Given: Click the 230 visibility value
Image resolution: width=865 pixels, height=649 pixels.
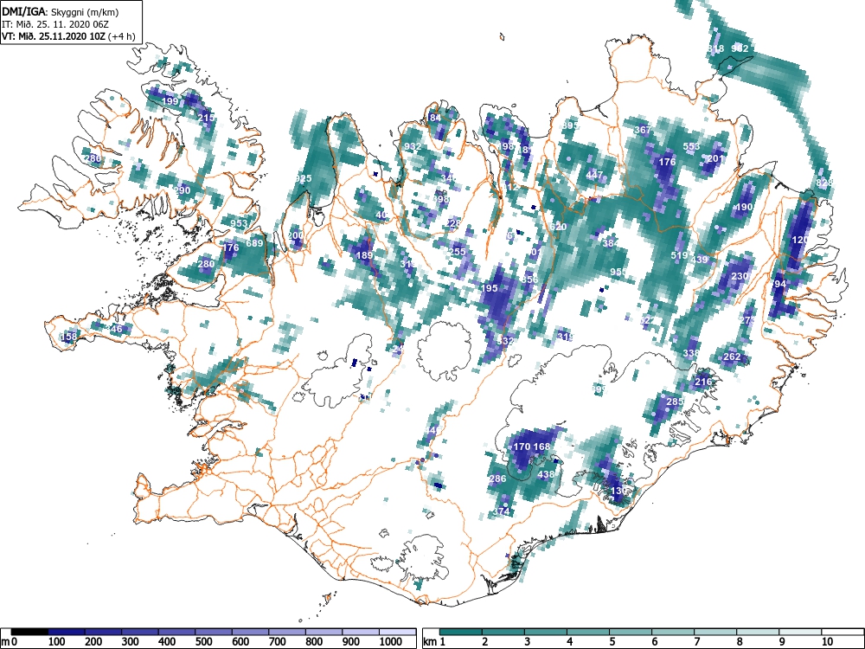Looking at the screenshot, I should [x=740, y=276].
